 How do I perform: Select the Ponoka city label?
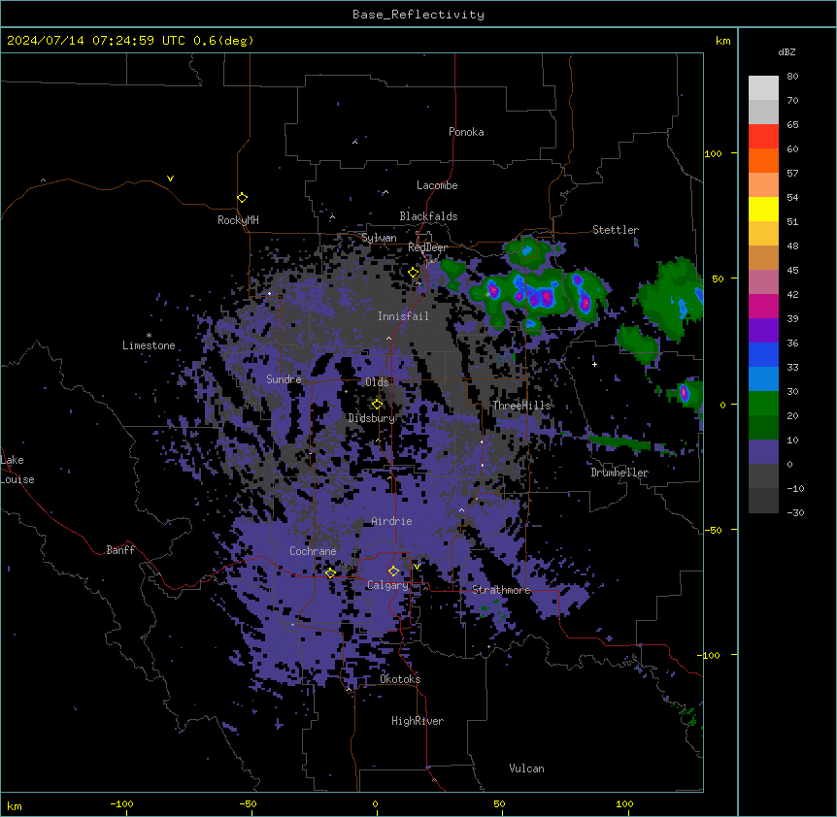(x=466, y=132)
